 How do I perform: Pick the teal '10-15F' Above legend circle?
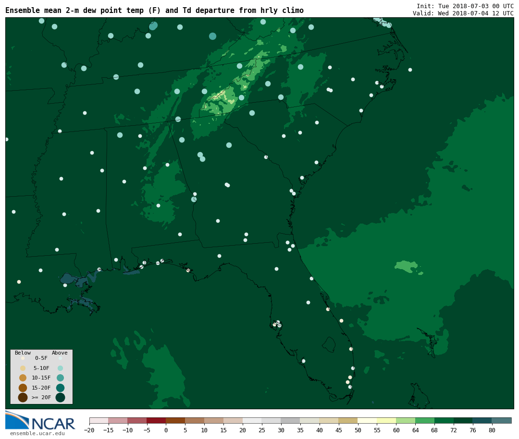tap(60, 378)
